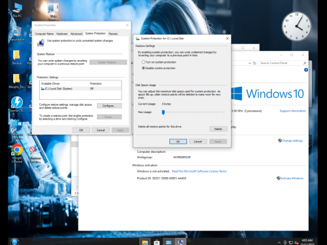
Task: Switch to the Computer Name tab
Action: coord(44,34)
